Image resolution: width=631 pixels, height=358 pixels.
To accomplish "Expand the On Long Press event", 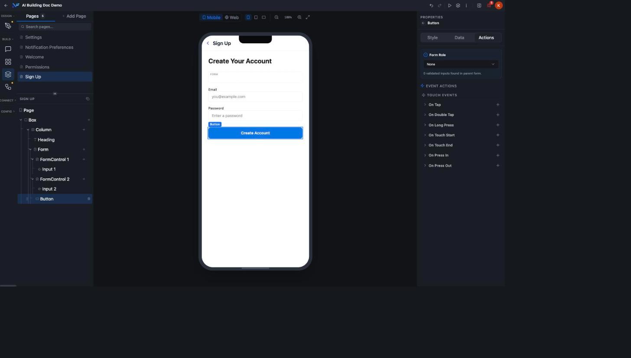I will [425, 125].
